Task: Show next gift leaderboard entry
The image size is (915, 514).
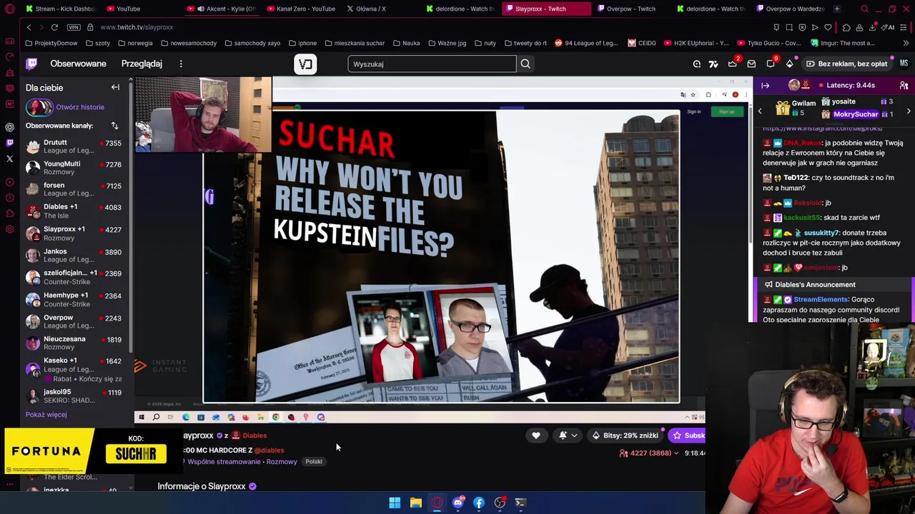Action: (x=909, y=111)
